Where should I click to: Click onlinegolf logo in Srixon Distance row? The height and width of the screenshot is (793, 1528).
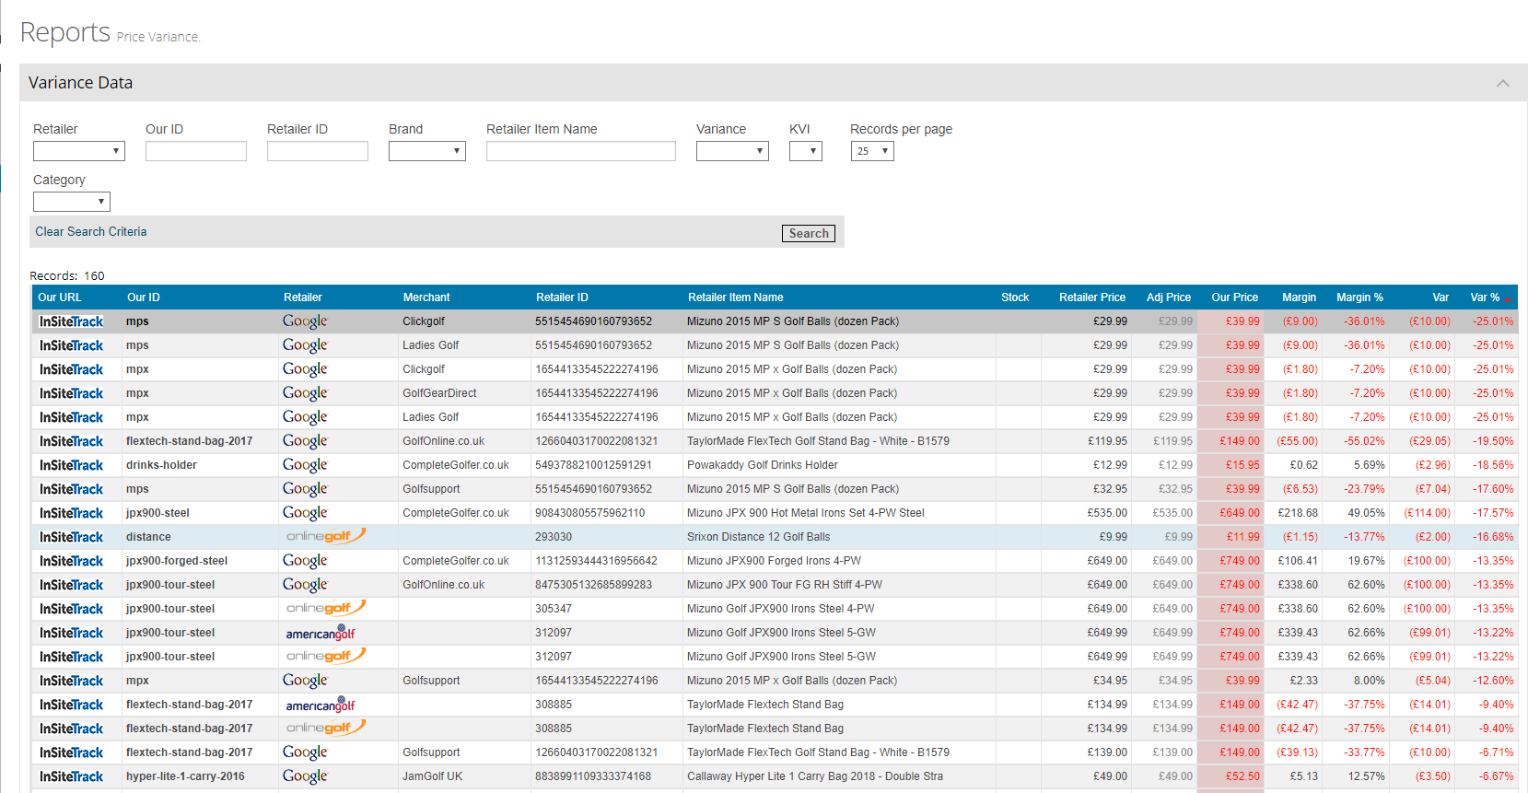pos(326,536)
